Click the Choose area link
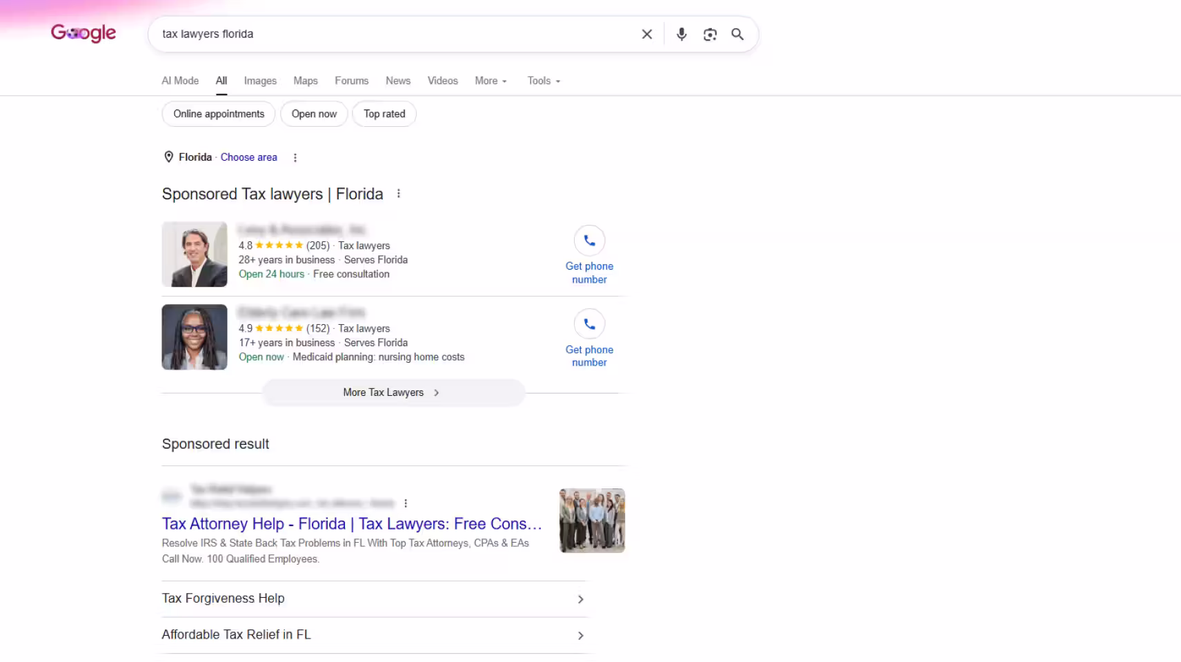The height and width of the screenshot is (662, 1181). tap(249, 157)
